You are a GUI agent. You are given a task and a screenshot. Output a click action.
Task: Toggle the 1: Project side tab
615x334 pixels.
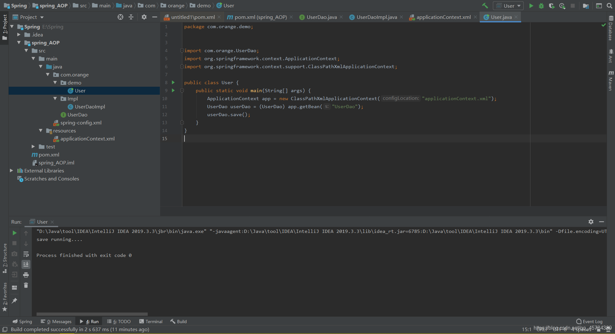[x=4, y=27]
